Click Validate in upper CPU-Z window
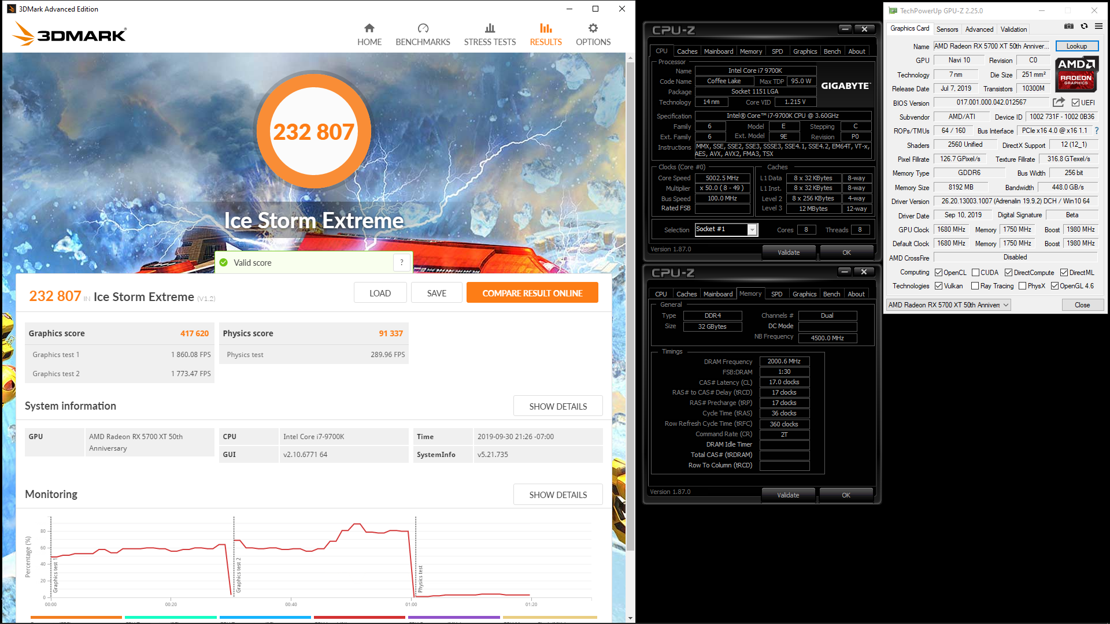 pyautogui.click(x=788, y=252)
